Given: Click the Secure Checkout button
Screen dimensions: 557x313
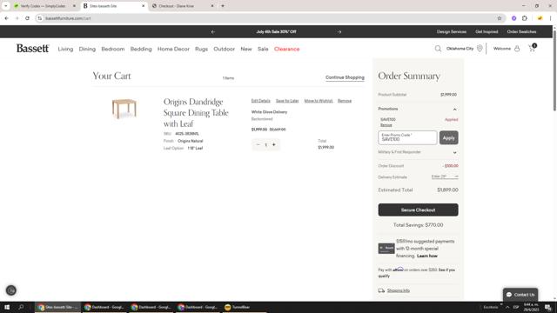Looking at the screenshot, I should click(x=418, y=210).
